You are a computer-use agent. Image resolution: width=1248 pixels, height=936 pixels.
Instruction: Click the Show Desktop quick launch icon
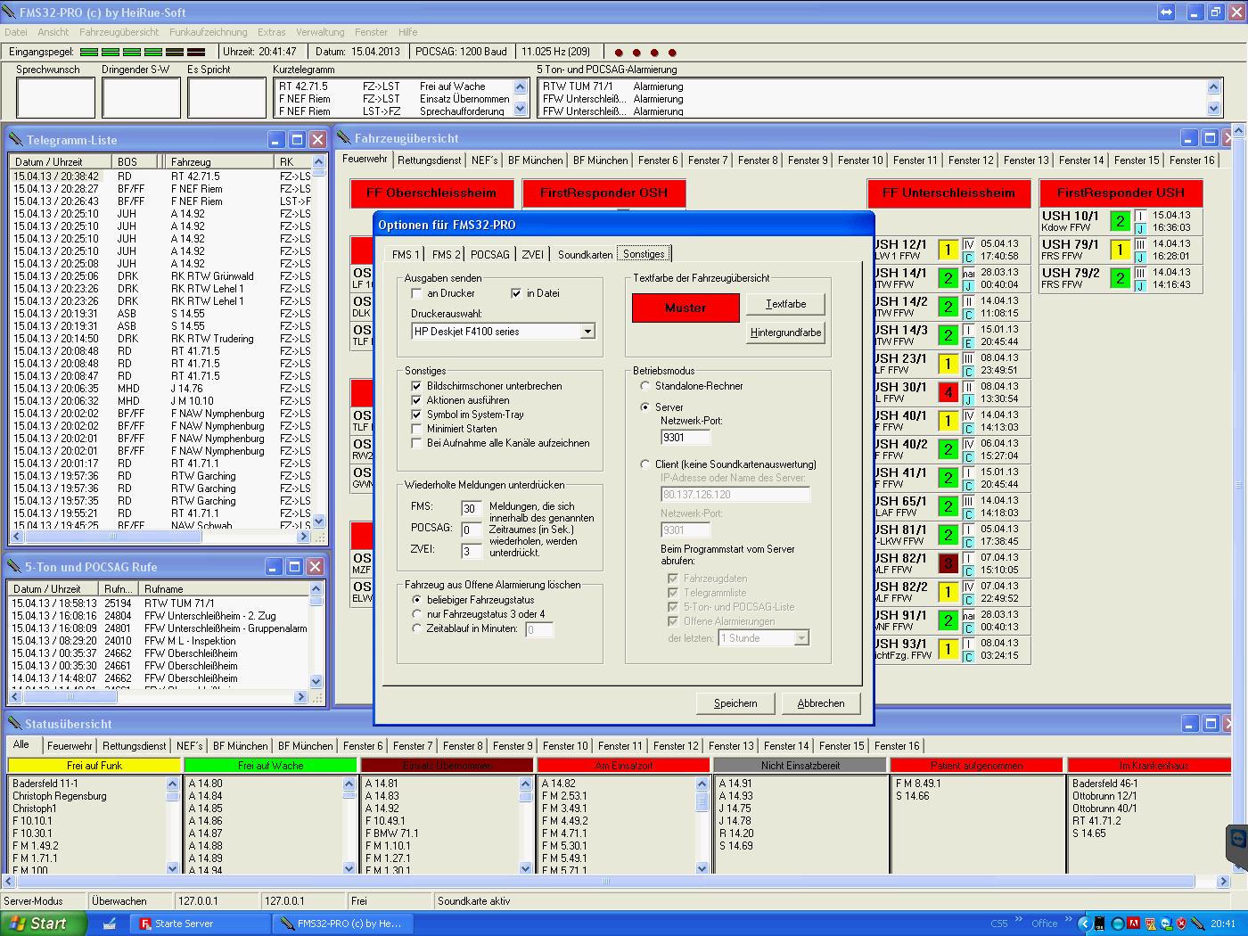click(x=109, y=924)
